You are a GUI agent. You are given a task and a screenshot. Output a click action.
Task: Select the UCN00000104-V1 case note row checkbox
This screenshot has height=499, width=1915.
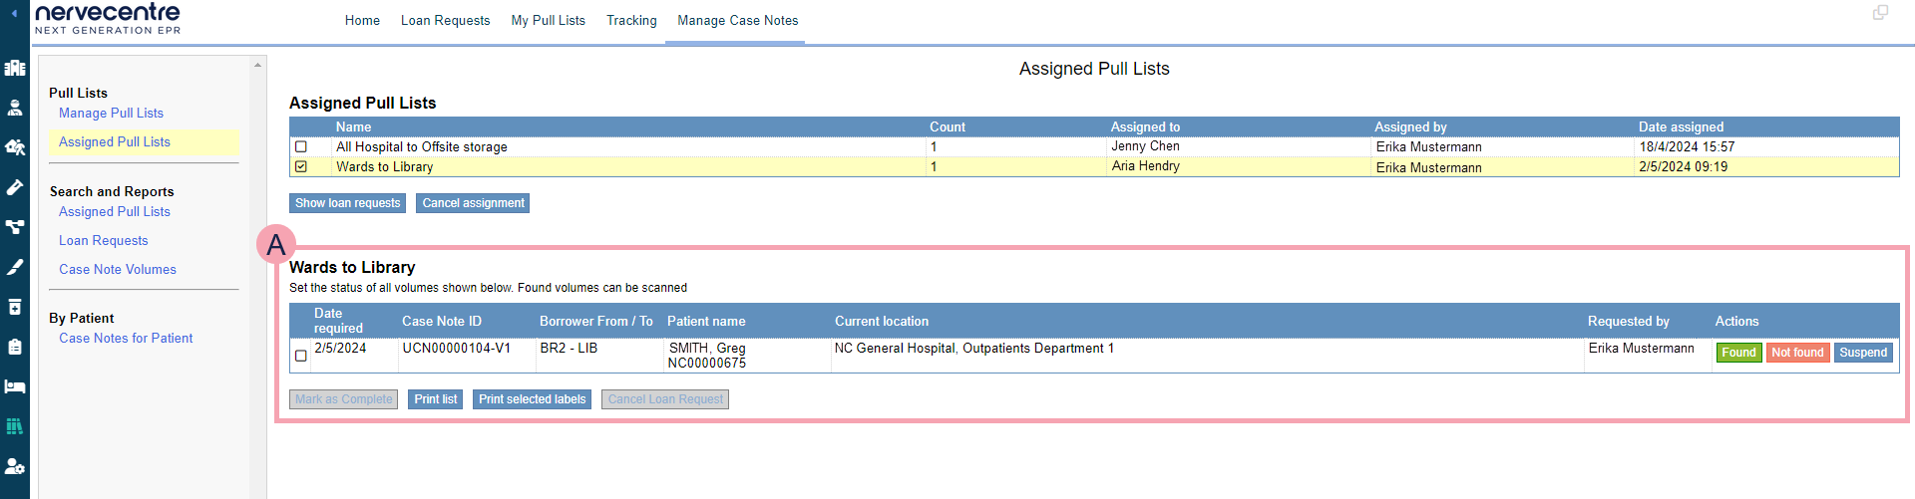pos(301,356)
